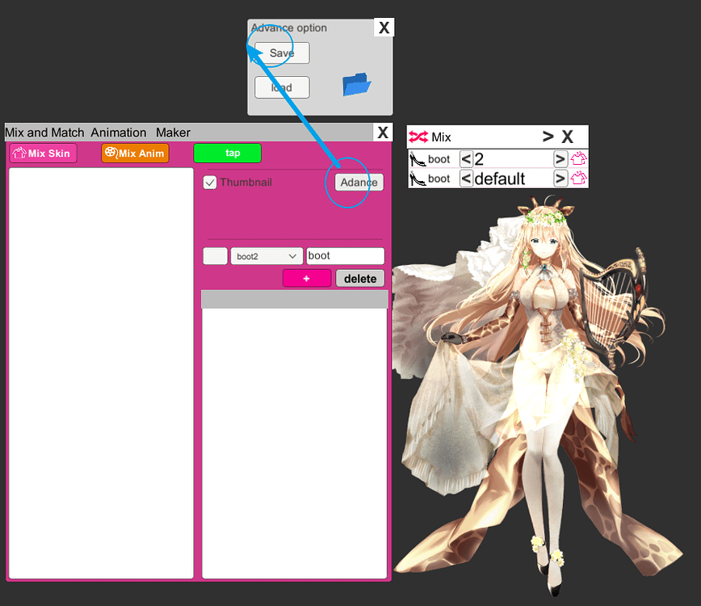Click Save in the Advance option dialog
The height and width of the screenshot is (606, 701).
coord(280,53)
